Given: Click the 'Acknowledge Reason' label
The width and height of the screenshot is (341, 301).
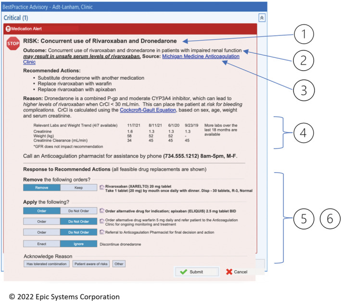Looking at the screenshot, I should [x=48, y=256].
